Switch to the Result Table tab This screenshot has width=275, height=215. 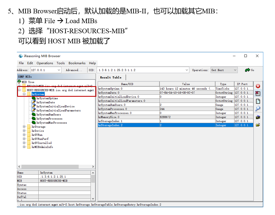tap(111, 77)
